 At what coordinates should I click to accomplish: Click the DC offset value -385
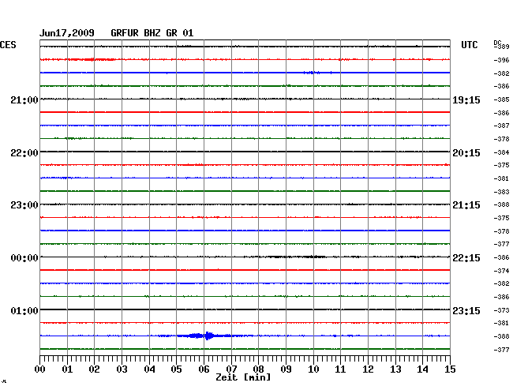coord(501,99)
